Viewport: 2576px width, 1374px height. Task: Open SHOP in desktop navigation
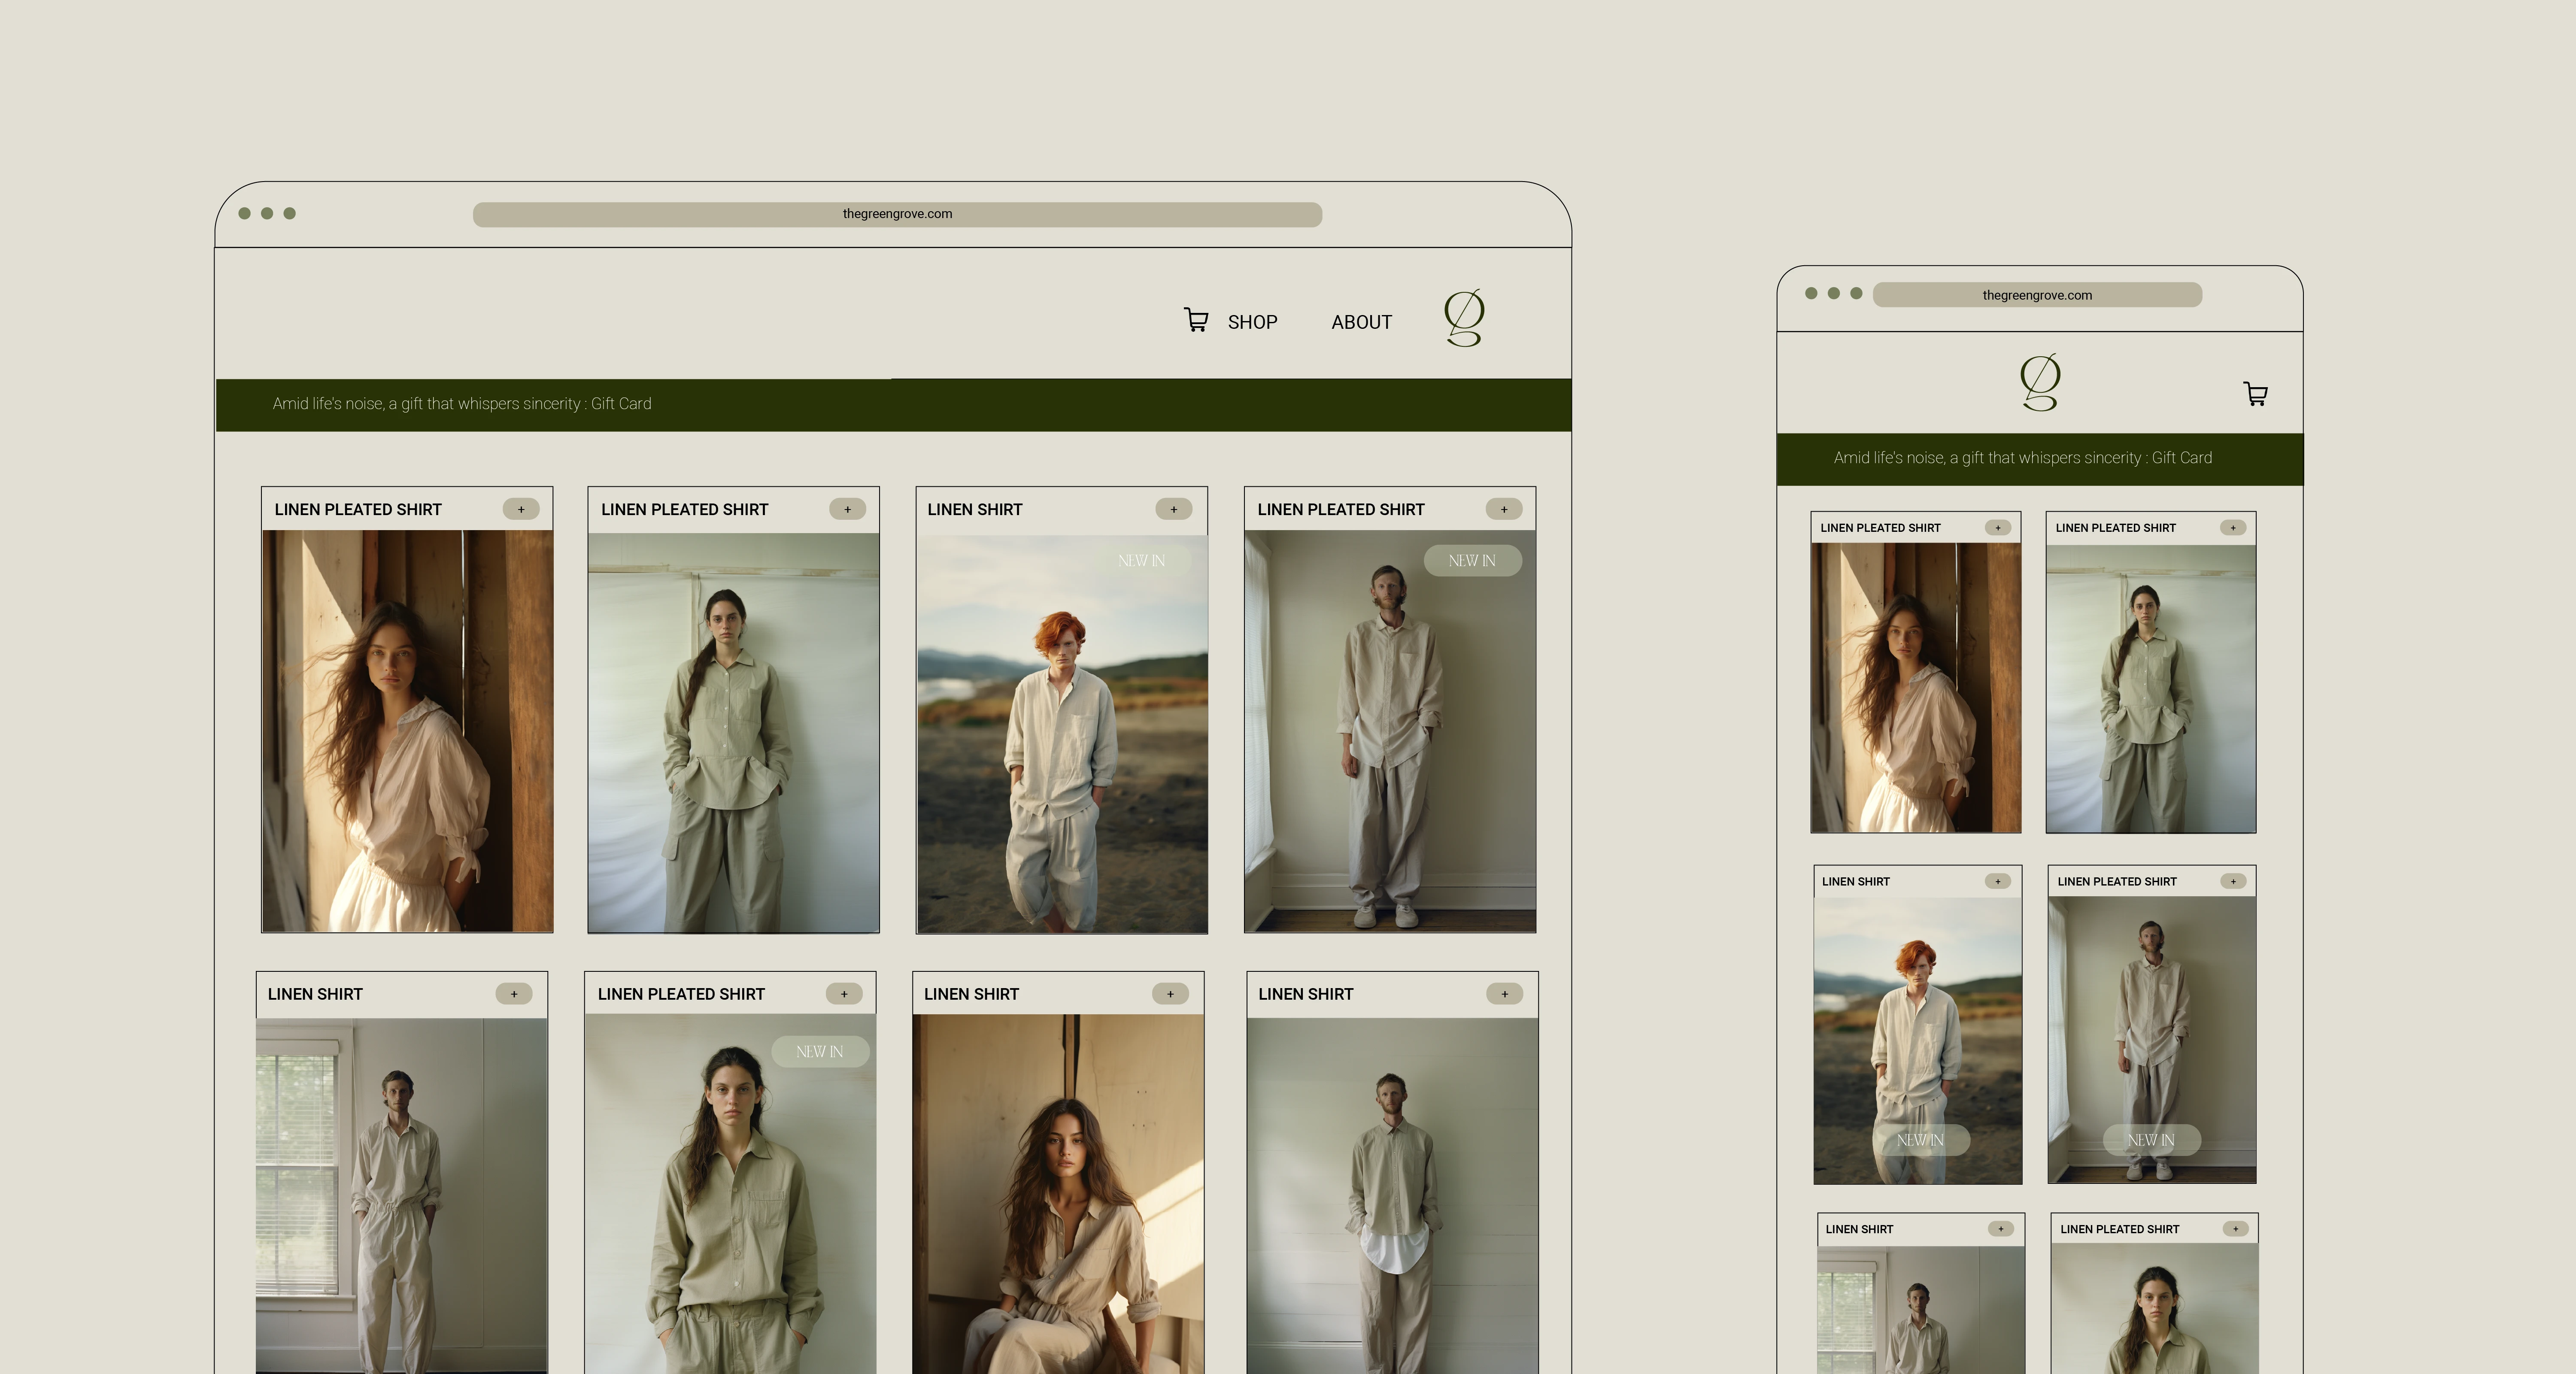[x=1252, y=322]
